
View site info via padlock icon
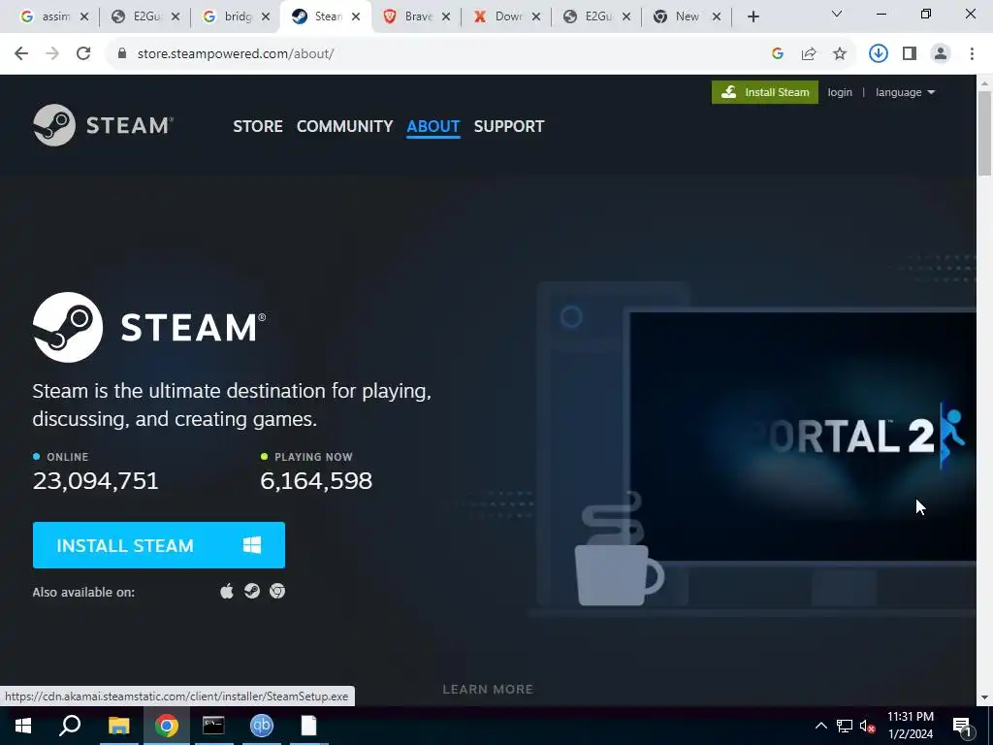[x=122, y=54]
